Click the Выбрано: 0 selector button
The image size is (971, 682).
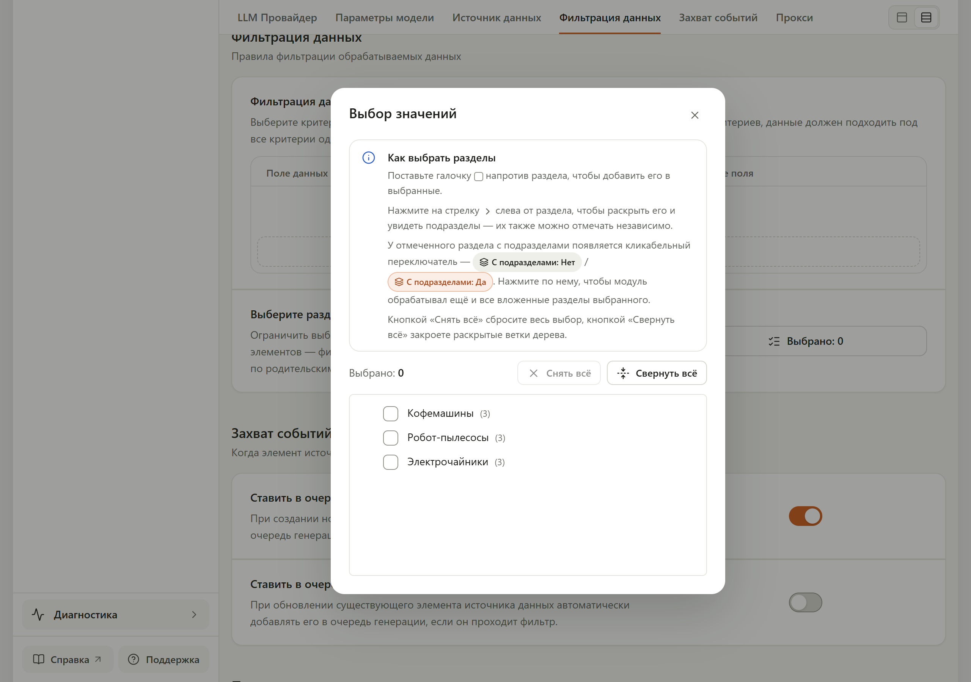coord(806,341)
